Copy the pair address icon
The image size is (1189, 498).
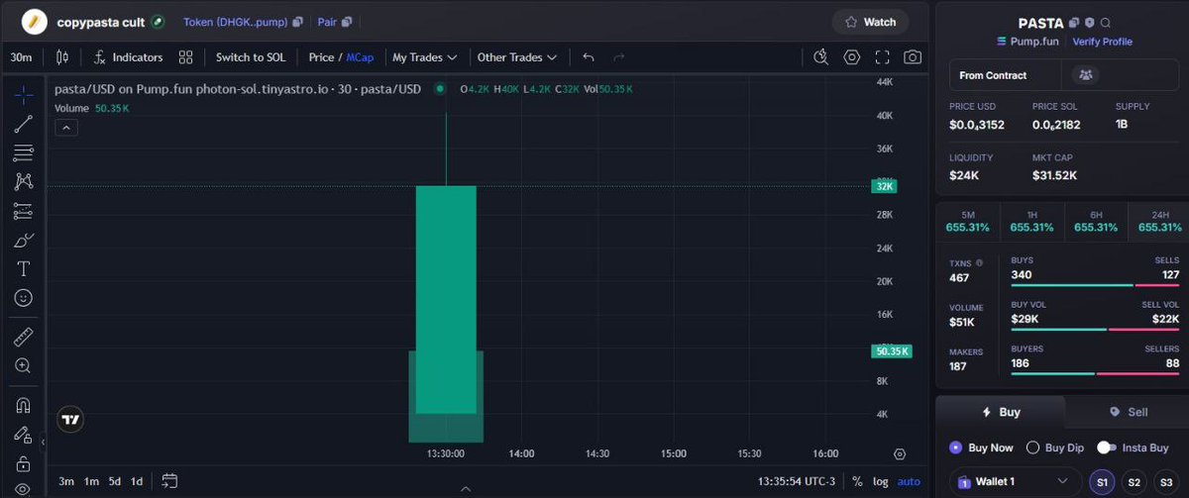(x=347, y=21)
